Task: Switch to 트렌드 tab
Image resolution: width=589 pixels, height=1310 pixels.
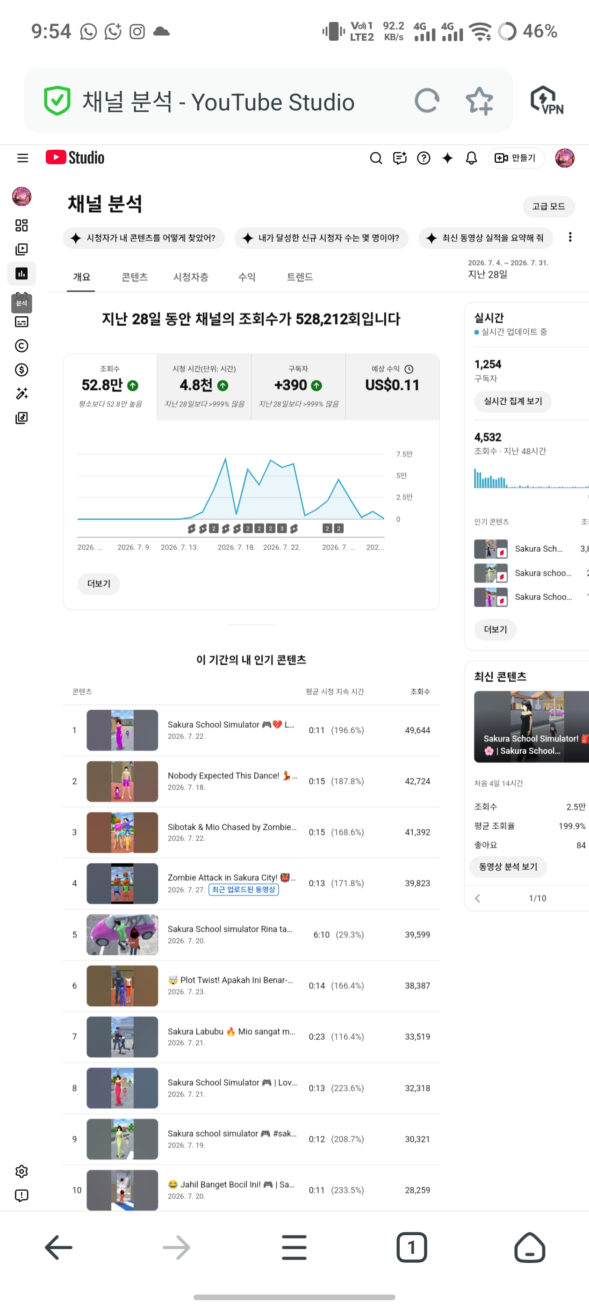Action: pos(300,277)
